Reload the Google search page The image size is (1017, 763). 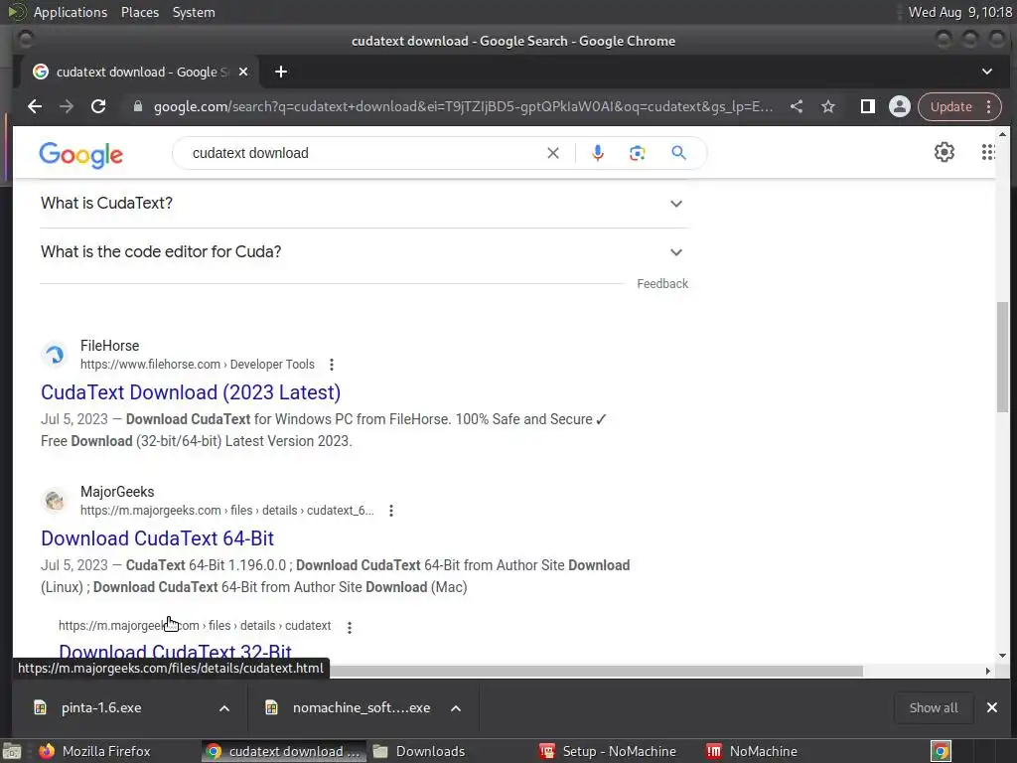pyautogui.click(x=98, y=107)
